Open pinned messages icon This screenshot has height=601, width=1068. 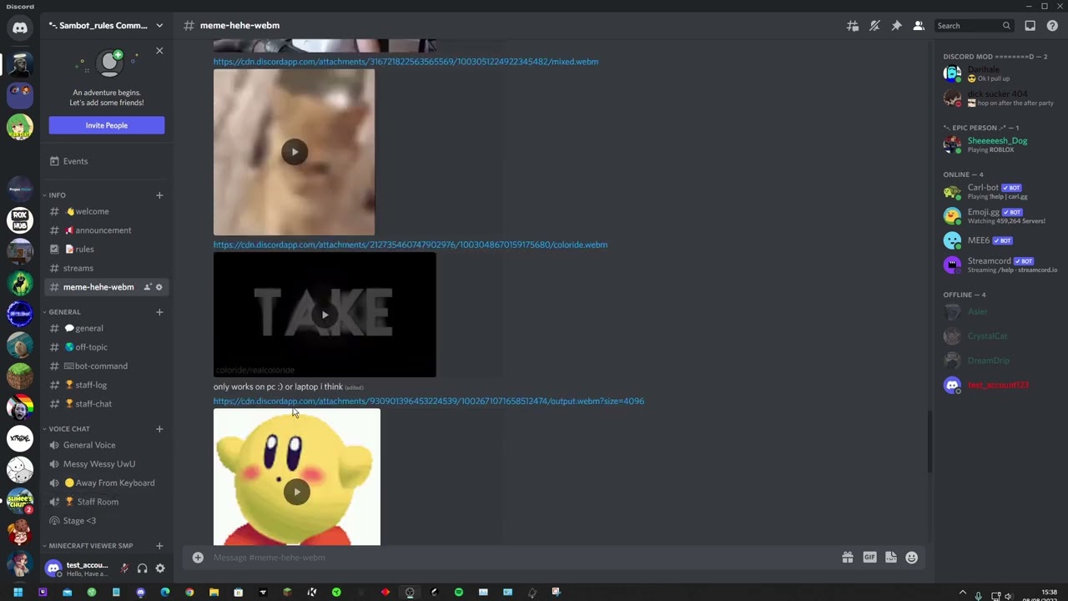[896, 26]
